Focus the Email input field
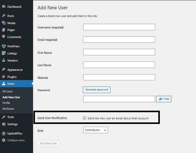The width and height of the screenshot is (196, 153). tap(119, 40)
